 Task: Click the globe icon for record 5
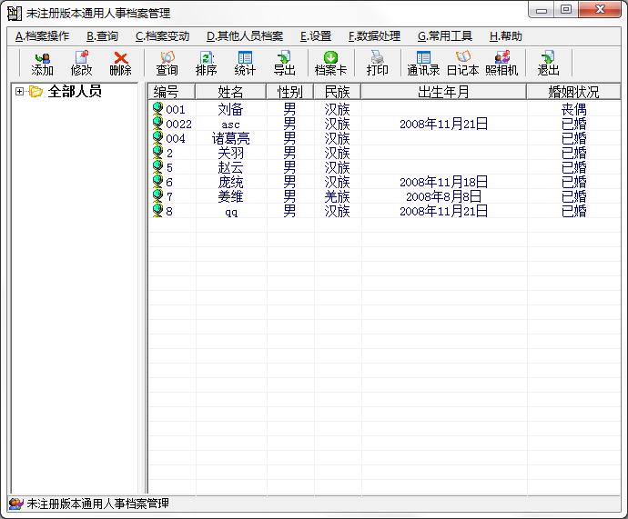tap(157, 166)
